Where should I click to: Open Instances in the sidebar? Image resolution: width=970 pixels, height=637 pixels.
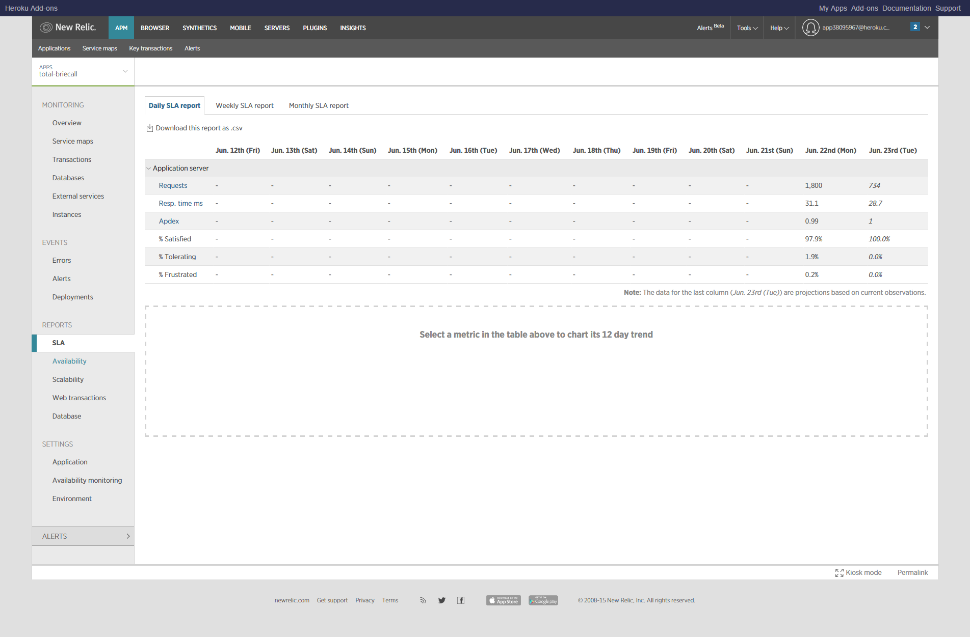coord(67,215)
